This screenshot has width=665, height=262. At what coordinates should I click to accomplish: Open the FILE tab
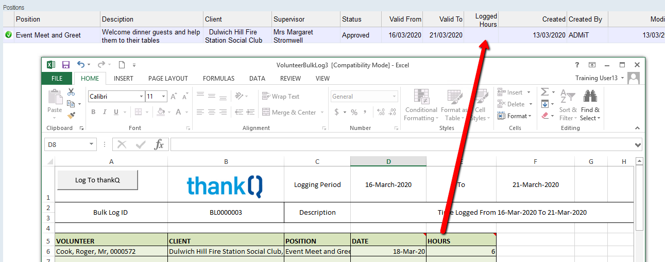[57, 79]
